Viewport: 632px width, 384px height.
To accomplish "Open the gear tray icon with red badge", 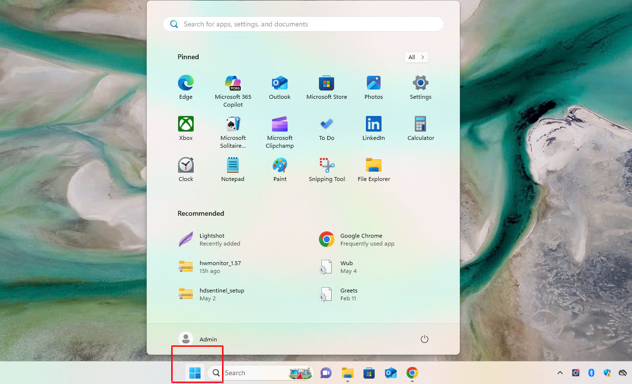I will pos(576,373).
